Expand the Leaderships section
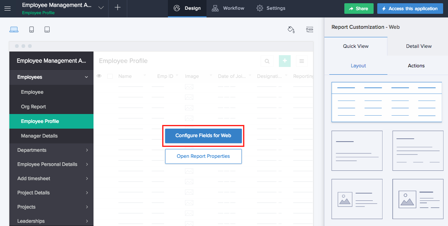Image resolution: width=448 pixels, height=226 pixels. [52, 221]
